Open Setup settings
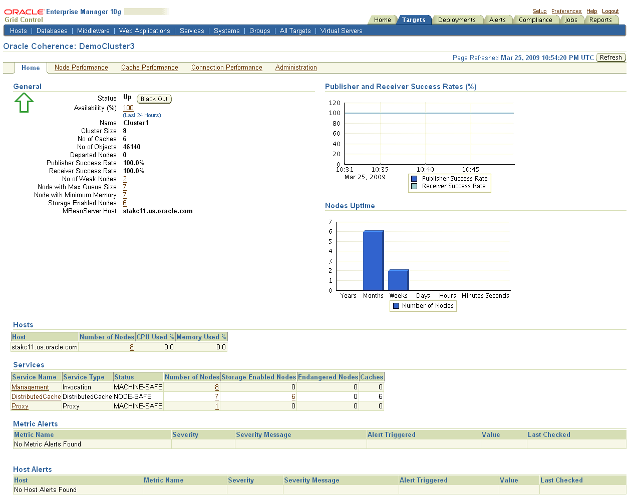The image size is (630, 498). click(539, 11)
